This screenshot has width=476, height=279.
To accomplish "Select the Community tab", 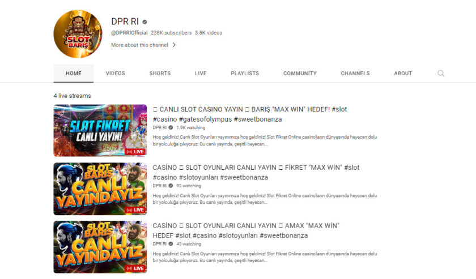I will coord(300,74).
